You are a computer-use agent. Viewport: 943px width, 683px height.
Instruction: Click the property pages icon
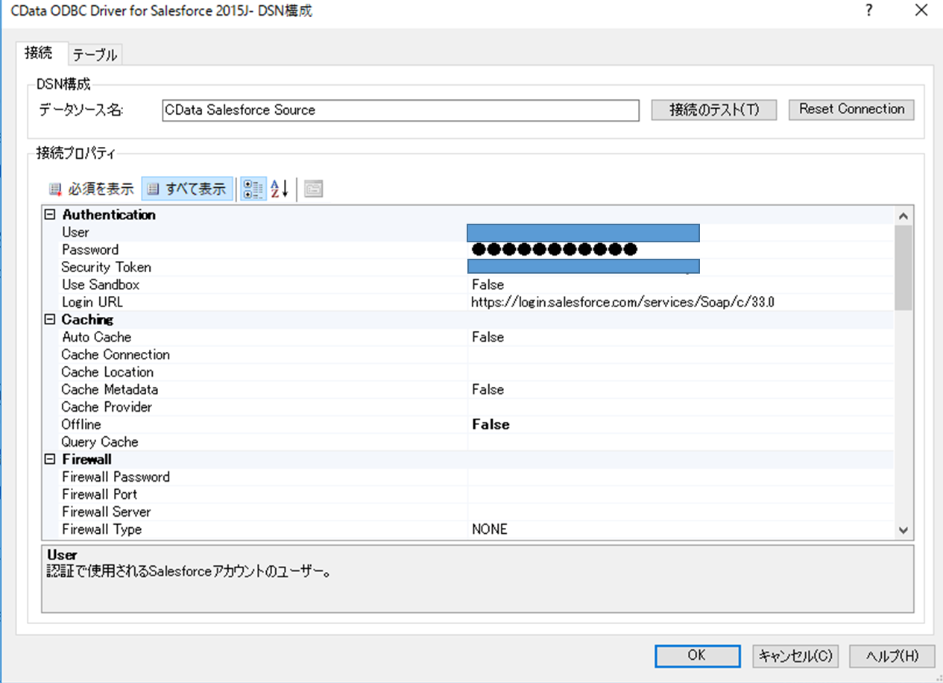click(314, 188)
